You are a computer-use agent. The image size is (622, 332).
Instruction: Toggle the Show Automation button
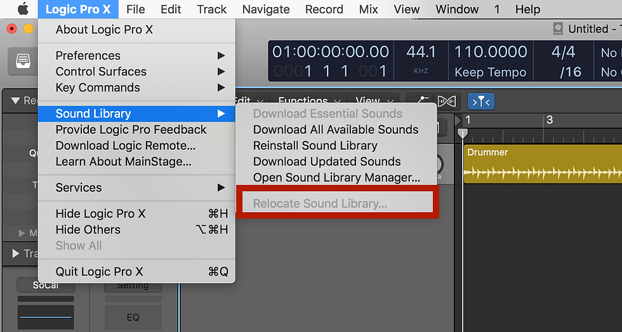(x=422, y=100)
